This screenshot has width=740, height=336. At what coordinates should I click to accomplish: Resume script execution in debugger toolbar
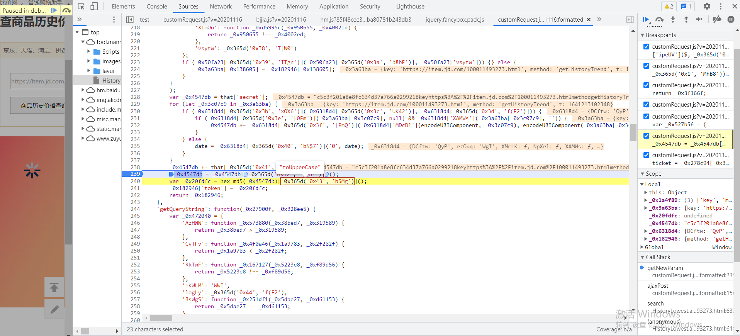[x=646, y=19]
